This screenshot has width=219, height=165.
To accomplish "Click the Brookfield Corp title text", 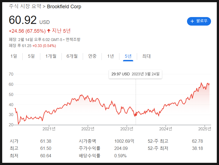I will click(x=64, y=7).
